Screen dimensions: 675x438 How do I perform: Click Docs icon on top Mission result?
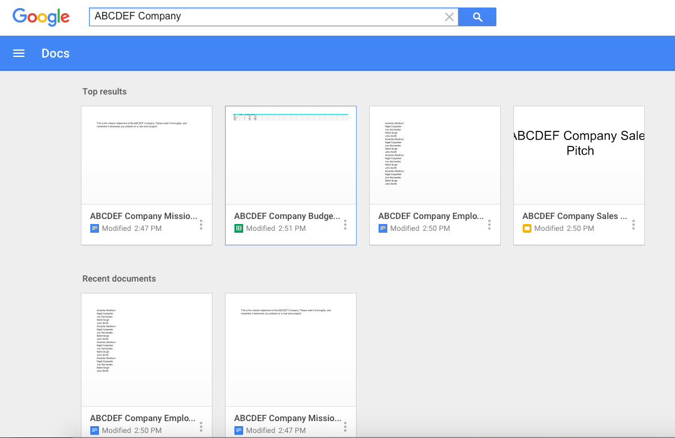tap(95, 228)
